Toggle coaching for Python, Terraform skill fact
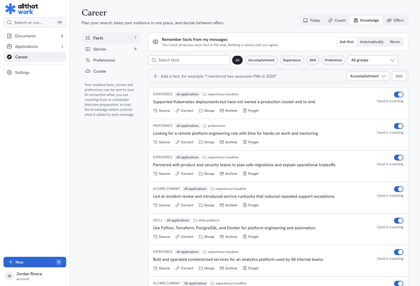Image resolution: width=420 pixels, height=286 pixels. click(398, 221)
